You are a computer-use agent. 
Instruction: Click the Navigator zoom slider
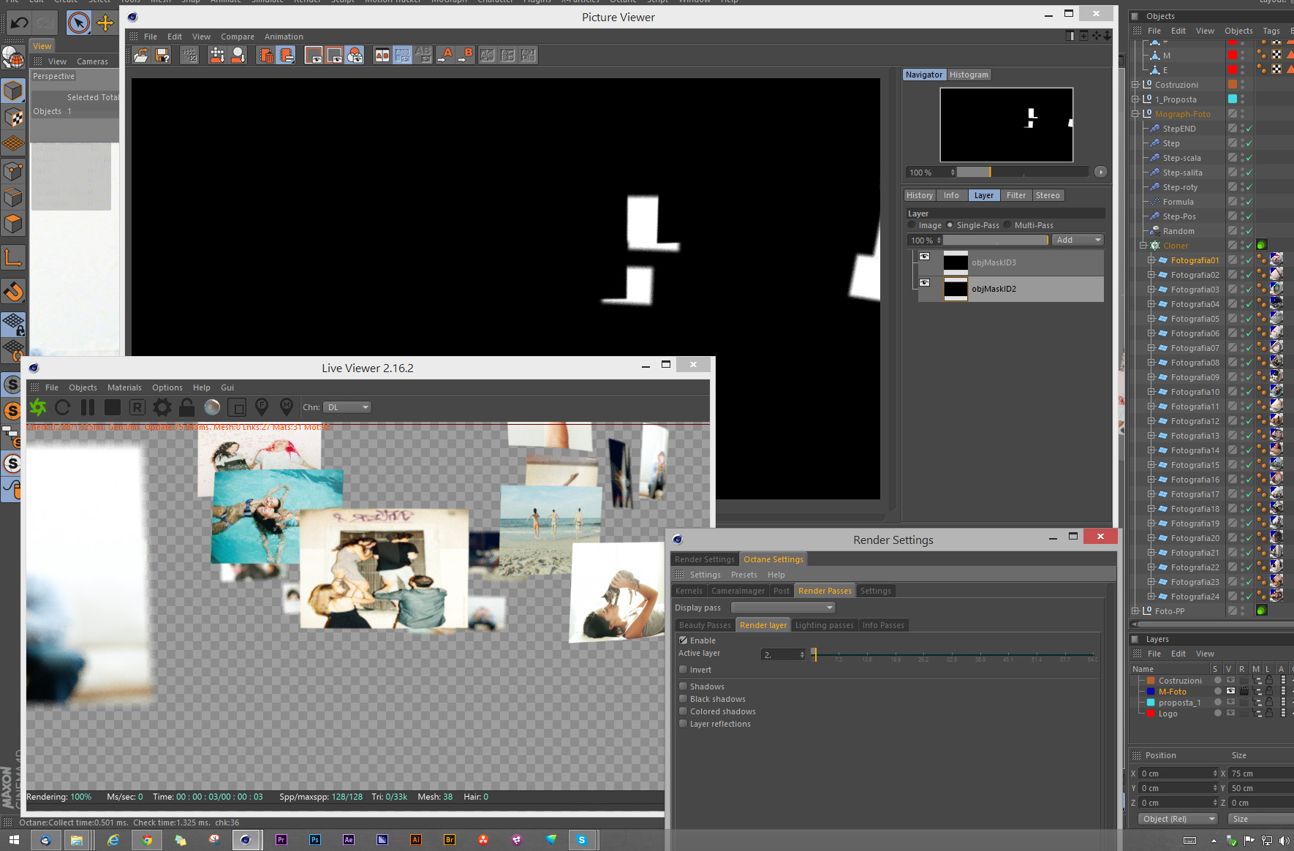(1022, 172)
